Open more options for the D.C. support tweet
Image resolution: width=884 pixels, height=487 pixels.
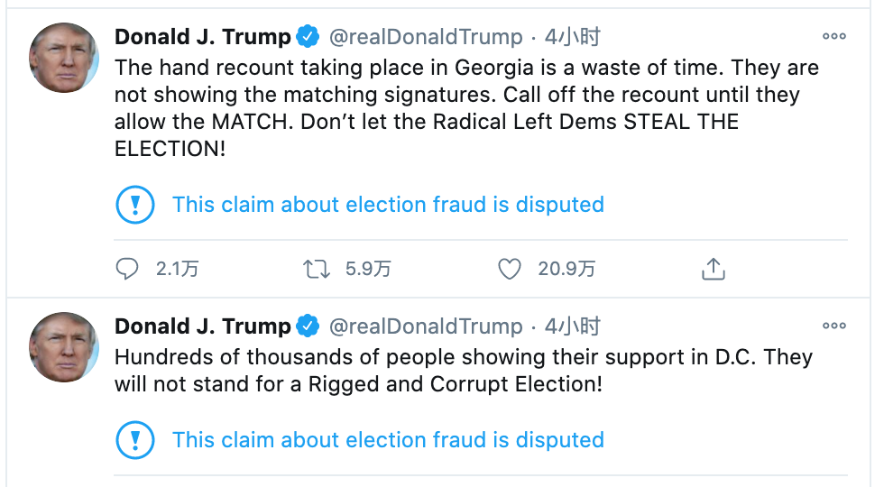click(834, 326)
